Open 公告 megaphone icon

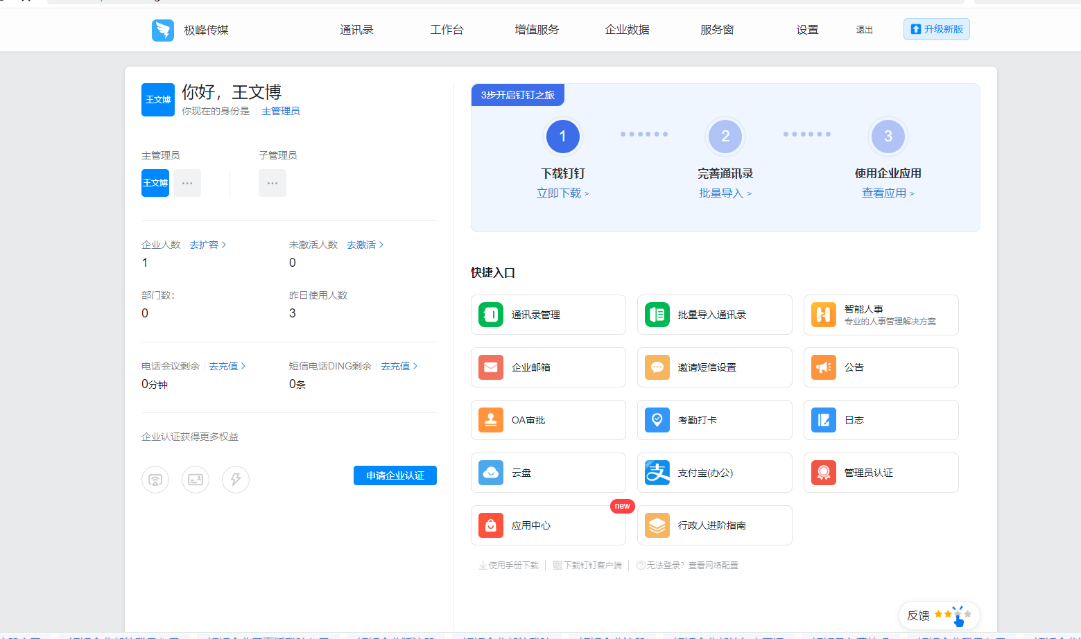tap(824, 367)
